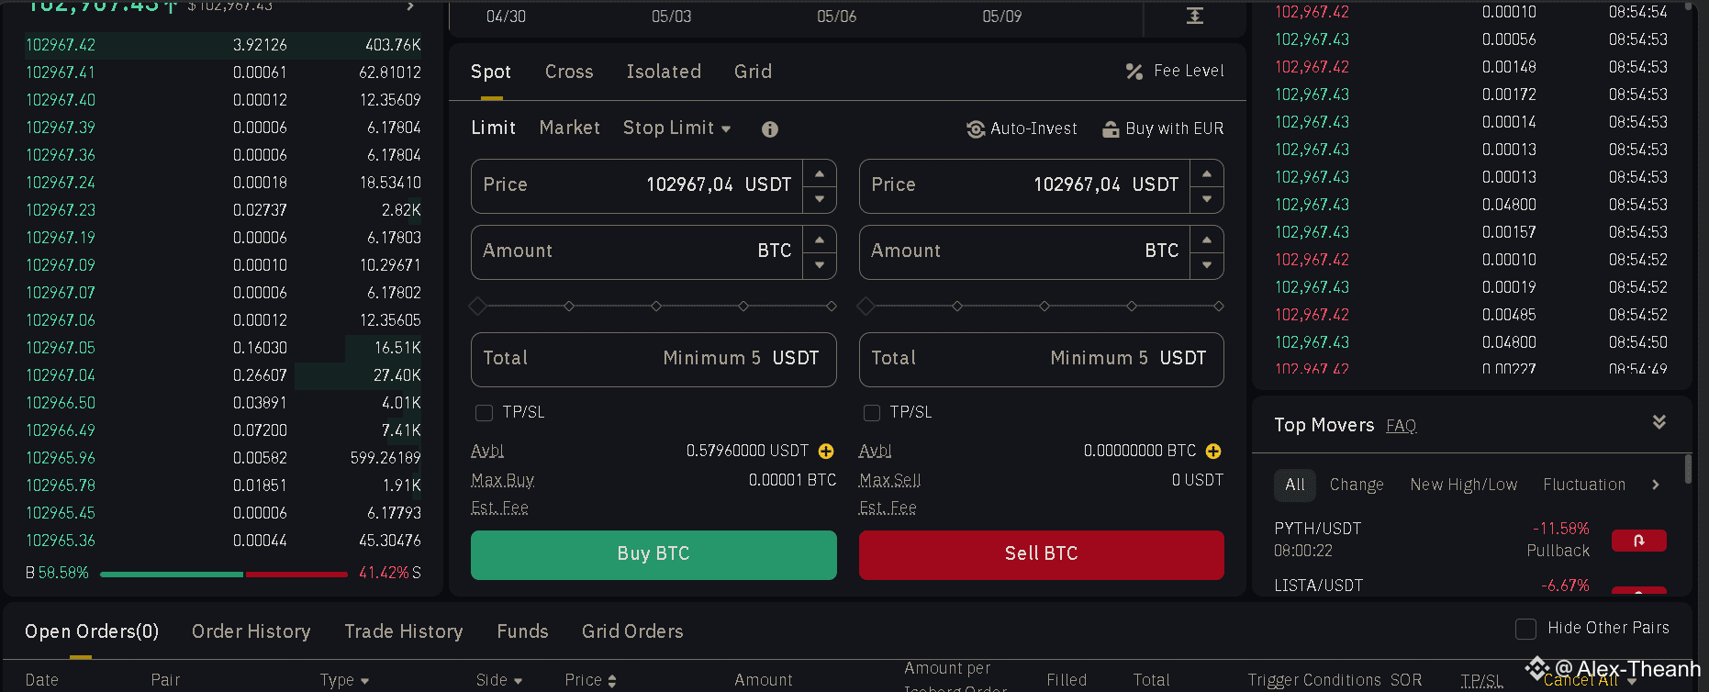
Task: Open the Order History tab
Action: pos(251,631)
